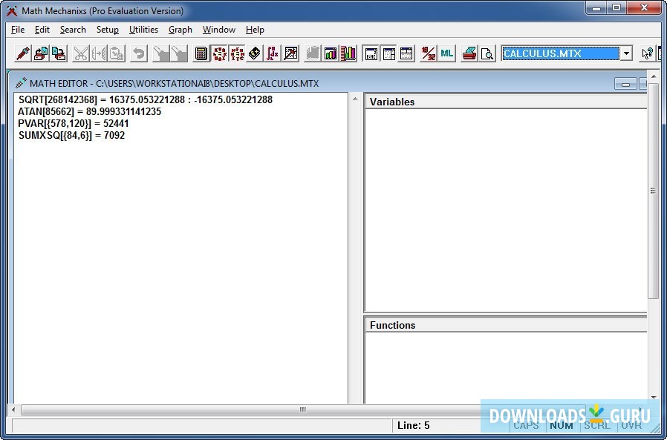Click the greyed-out copy icon beside scissors
The width and height of the screenshot is (667, 440).
click(98, 53)
